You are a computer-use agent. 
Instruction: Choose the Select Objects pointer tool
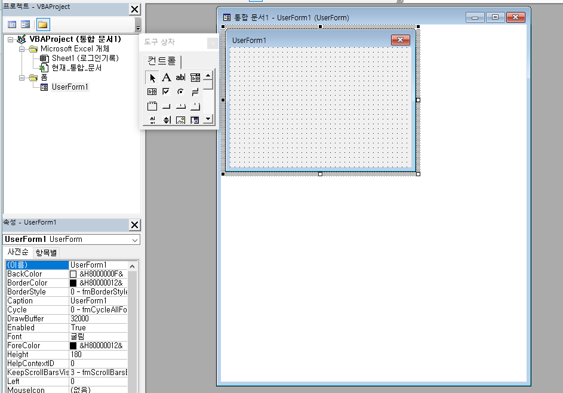click(x=152, y=78)
